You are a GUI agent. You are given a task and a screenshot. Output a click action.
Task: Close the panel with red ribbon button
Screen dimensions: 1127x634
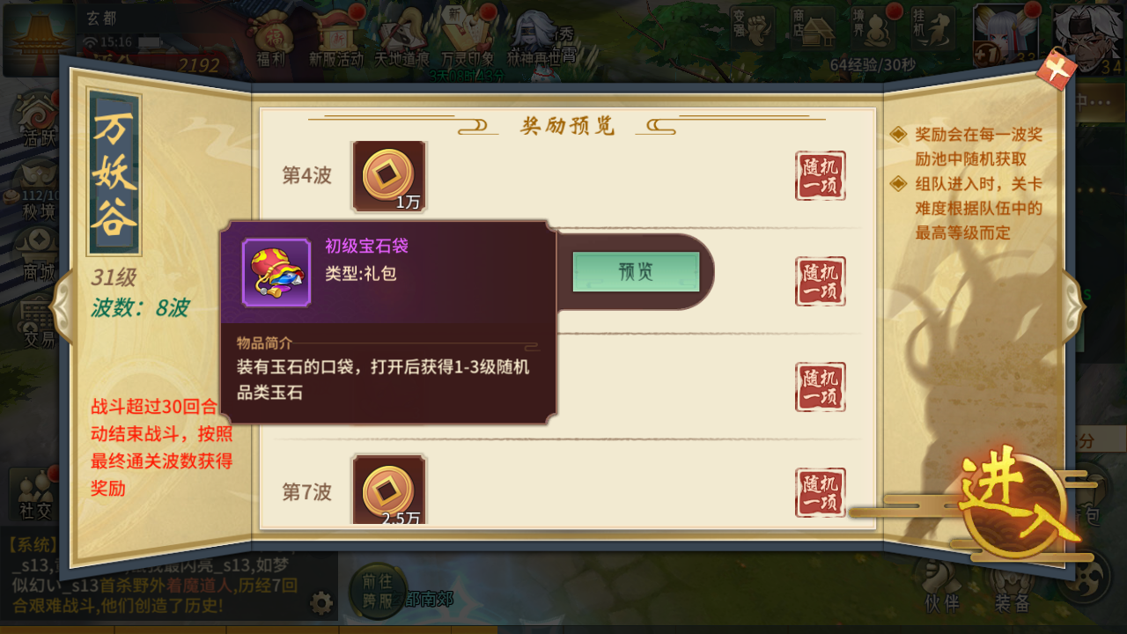tap(1057, 69)
